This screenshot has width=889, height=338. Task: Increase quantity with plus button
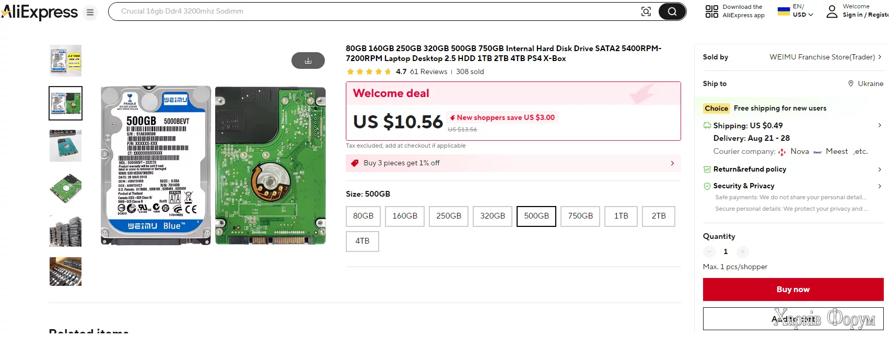743,251
